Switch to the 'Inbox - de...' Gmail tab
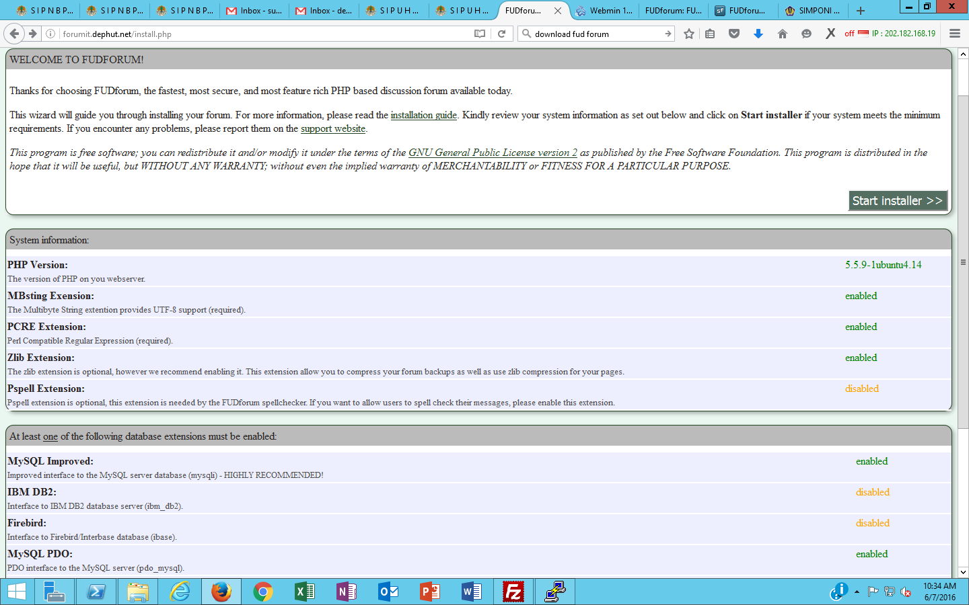This screenshot has width=969, height=605. pos(324,11)
